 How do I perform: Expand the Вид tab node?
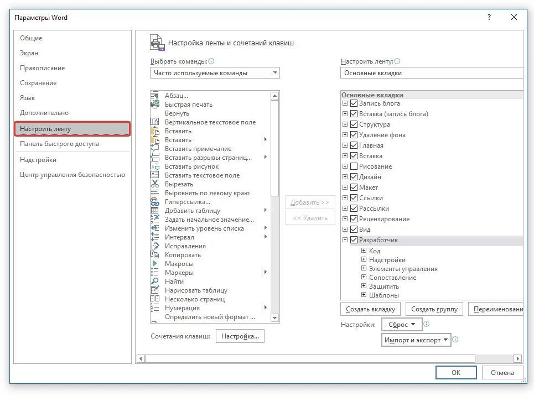[x=345, y=230]
